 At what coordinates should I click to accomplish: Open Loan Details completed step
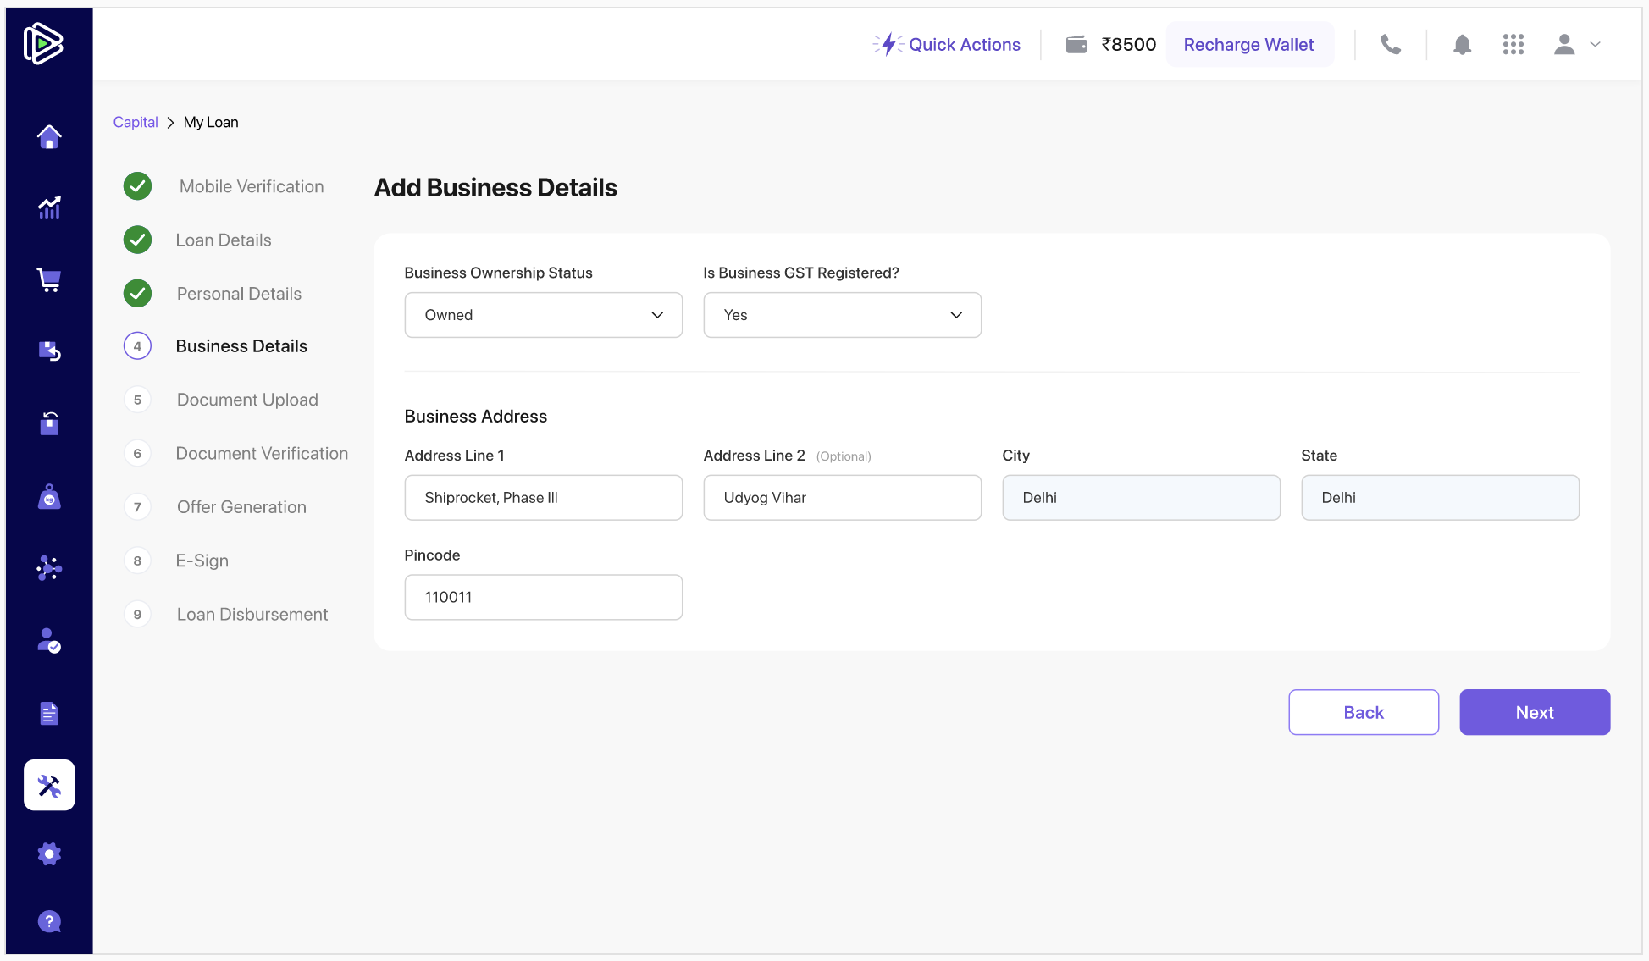(224, 240)
